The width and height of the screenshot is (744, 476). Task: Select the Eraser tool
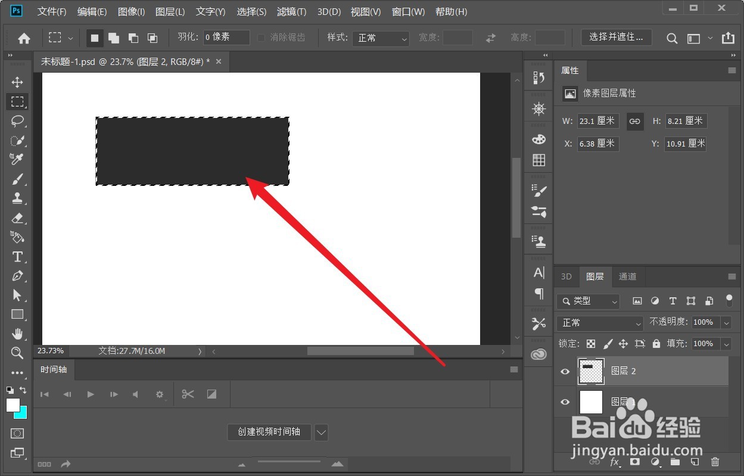click(x=17, y=218)
